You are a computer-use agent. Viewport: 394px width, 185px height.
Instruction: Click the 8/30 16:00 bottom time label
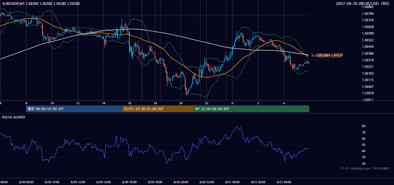tap(129, 182)
